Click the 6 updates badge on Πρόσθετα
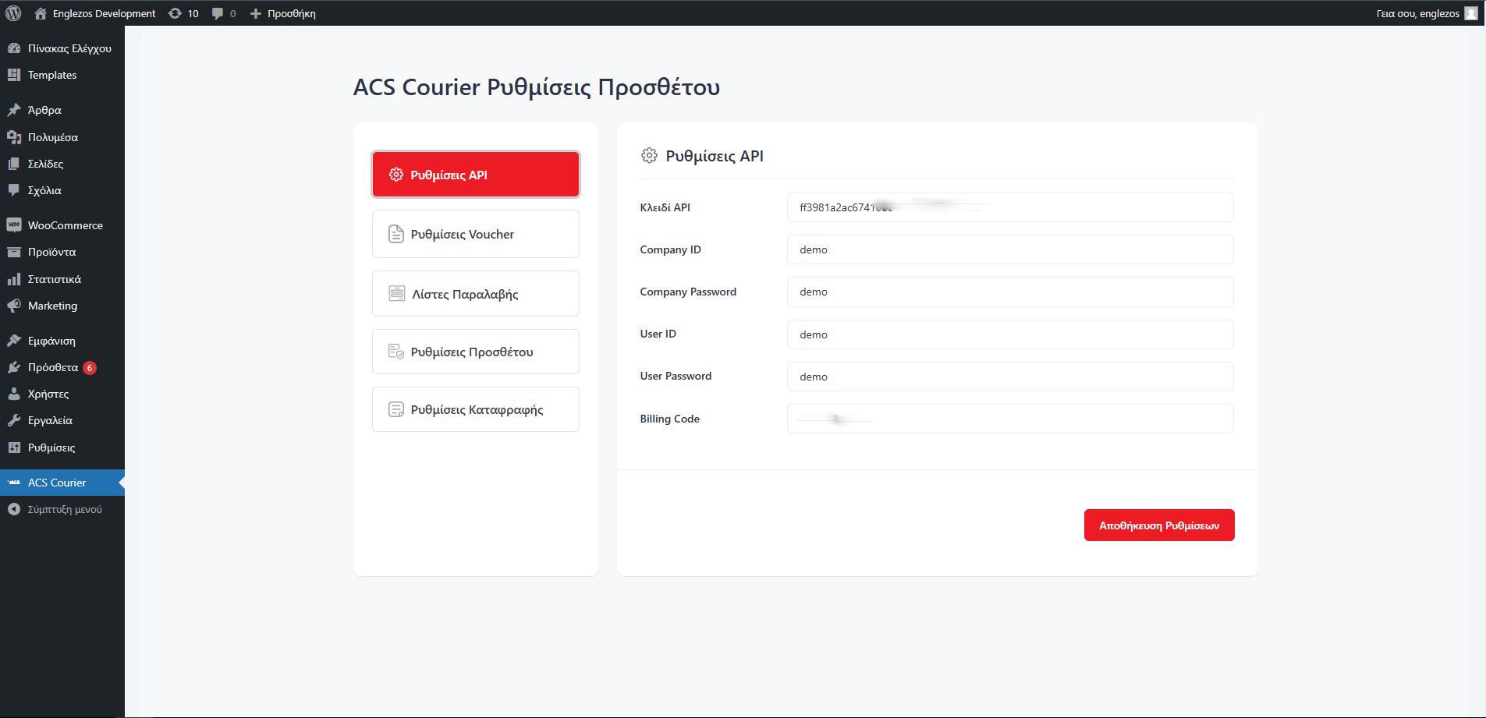This screenshot has width=1486, height=718. [90, 367]
